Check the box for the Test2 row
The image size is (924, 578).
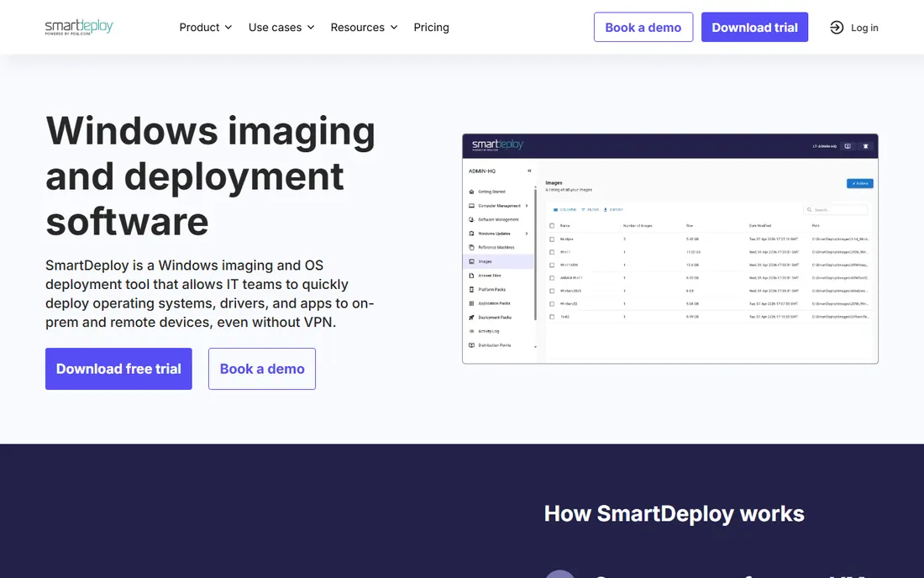point(552,317)
